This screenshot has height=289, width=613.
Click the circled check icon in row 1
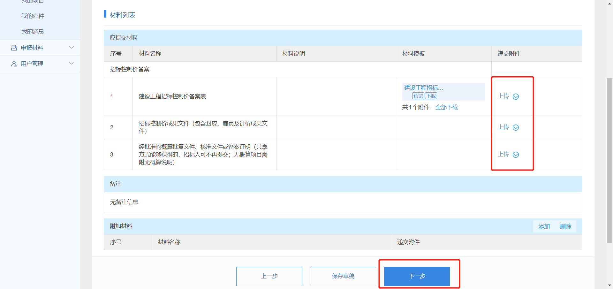tap(516, 97)
